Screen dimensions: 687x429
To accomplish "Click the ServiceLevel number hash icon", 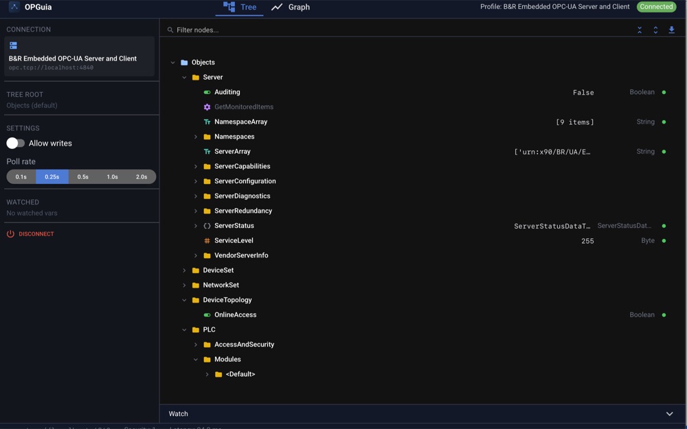I will click(x=207, y=241).
